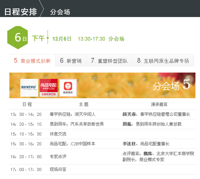Click the 日程 column header
This screenshot has height=179, width=200.
click(27, 104)
